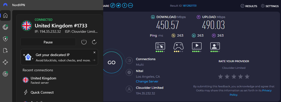Click the NordVPN IP 194.35.232.32 text
281x102 pixels.
click(48, 31)
